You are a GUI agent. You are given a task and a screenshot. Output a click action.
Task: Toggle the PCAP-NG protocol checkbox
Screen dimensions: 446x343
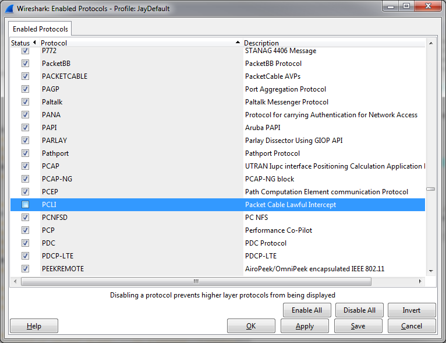(x=25, y=178)
